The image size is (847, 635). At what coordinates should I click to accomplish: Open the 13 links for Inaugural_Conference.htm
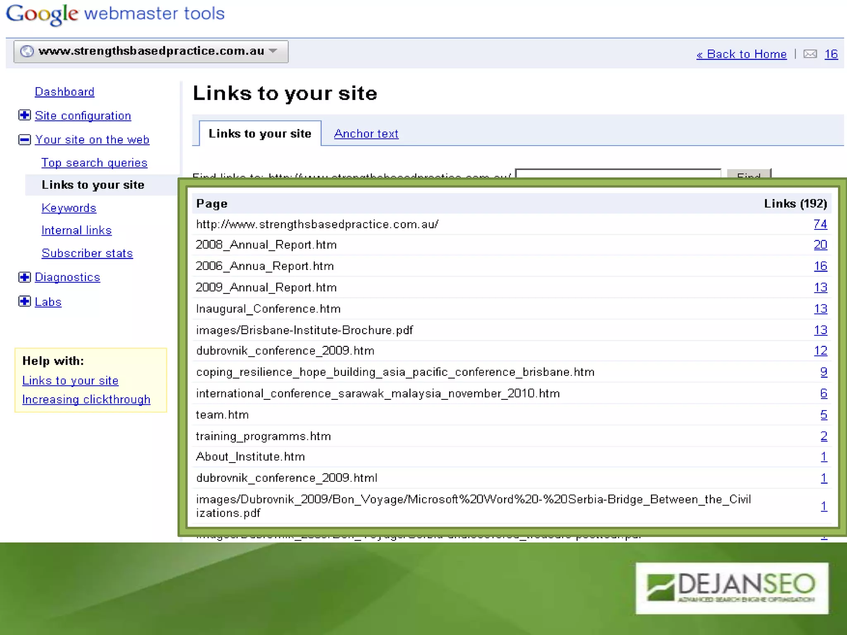(821, 309)
